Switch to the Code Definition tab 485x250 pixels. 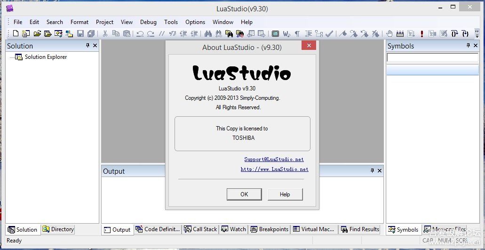tap(158, 229)
